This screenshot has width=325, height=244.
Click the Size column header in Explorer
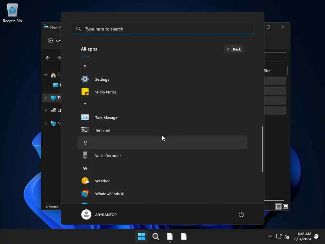(x=267, y=71)
